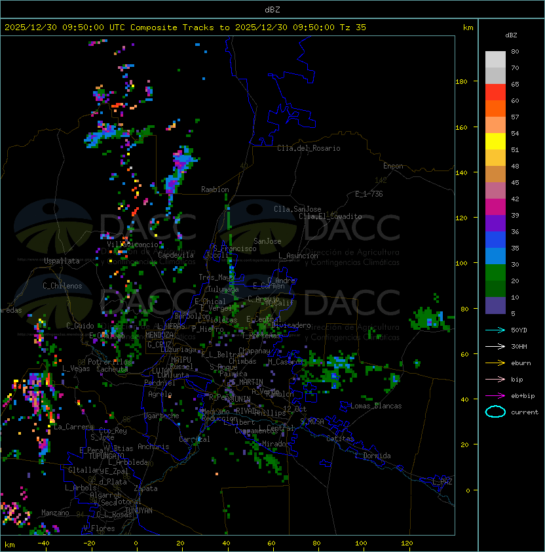Click the G_CRUZ label on the map
The height and width of the screenshot is (552, 545).
pyautogui.click(x=159, y=344)
